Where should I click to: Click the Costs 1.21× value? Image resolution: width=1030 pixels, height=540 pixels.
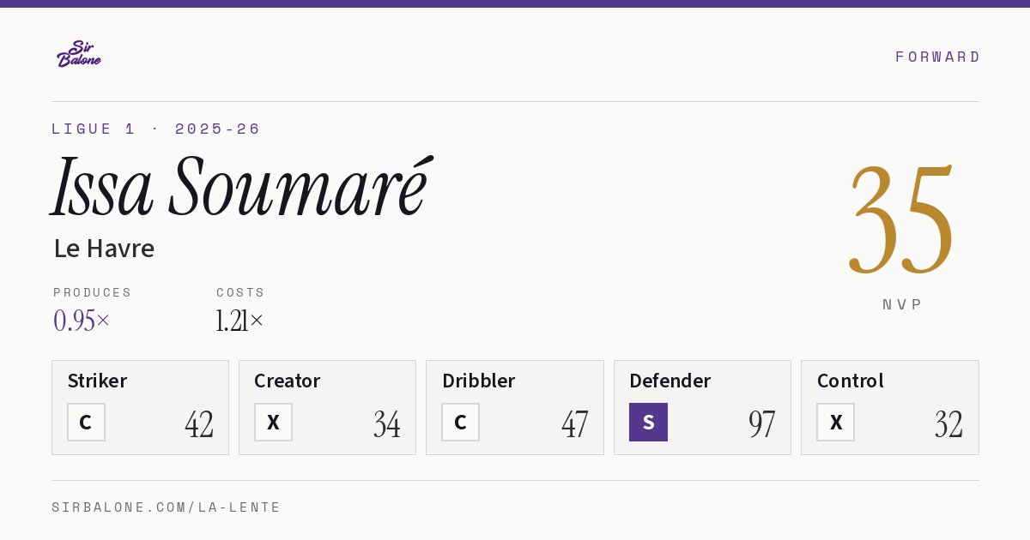click(239, 321)
